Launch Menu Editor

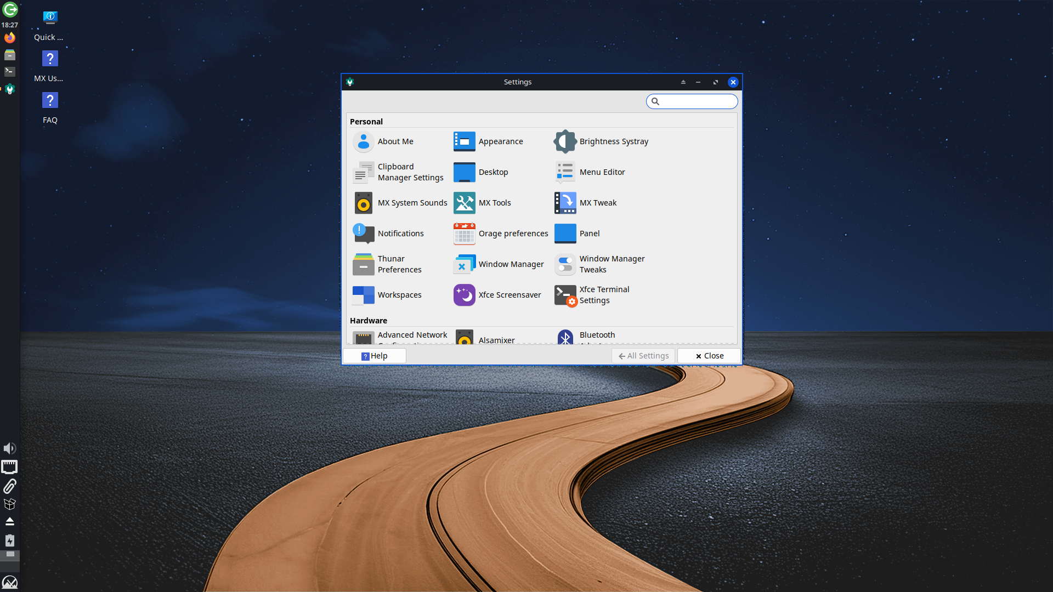pos(590,172)
